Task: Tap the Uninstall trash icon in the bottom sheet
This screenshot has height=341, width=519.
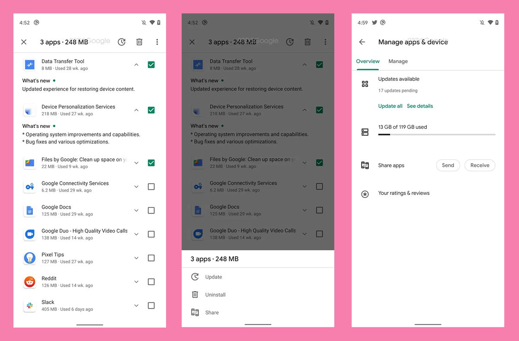Action: tap(195, 295)
